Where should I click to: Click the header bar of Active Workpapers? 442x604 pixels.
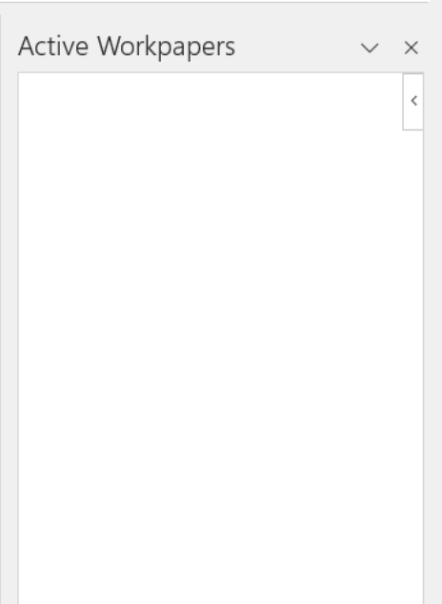click(220, 47)
